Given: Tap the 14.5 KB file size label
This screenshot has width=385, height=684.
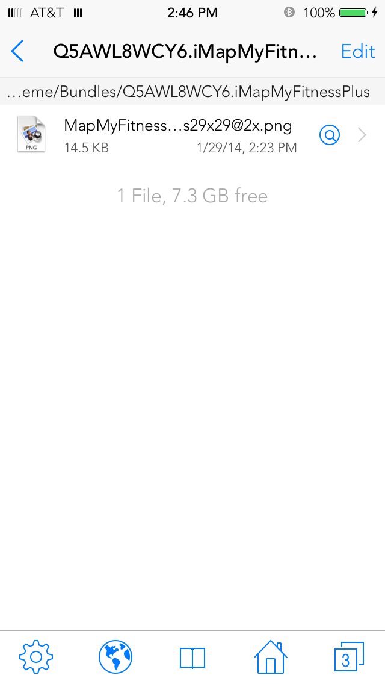Looking at the screenshot, I should pyautogui.click(x=86, y=148).
